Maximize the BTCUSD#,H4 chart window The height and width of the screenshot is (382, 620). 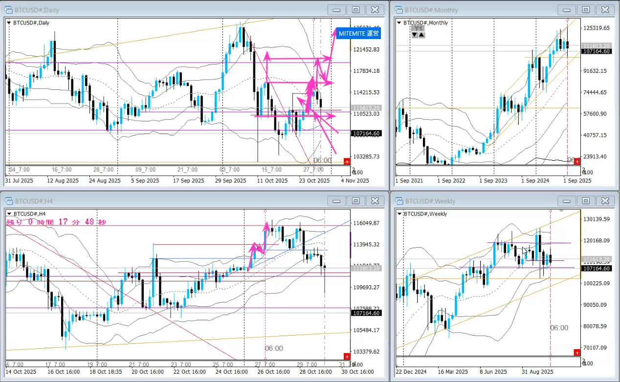(x=355, y=201)
